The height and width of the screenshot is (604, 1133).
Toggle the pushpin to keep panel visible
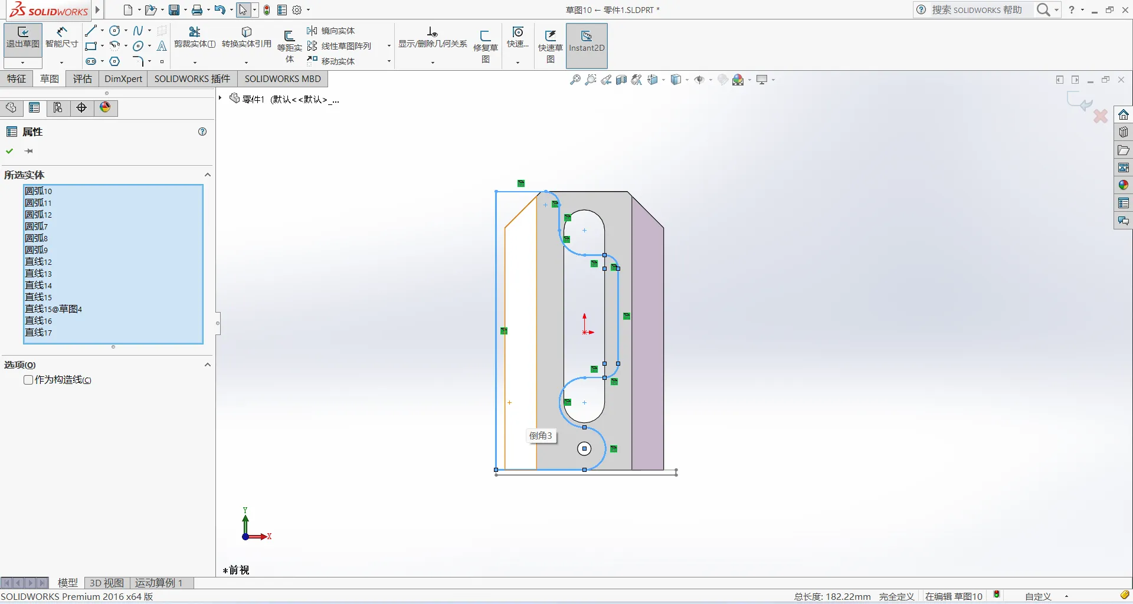29,152
